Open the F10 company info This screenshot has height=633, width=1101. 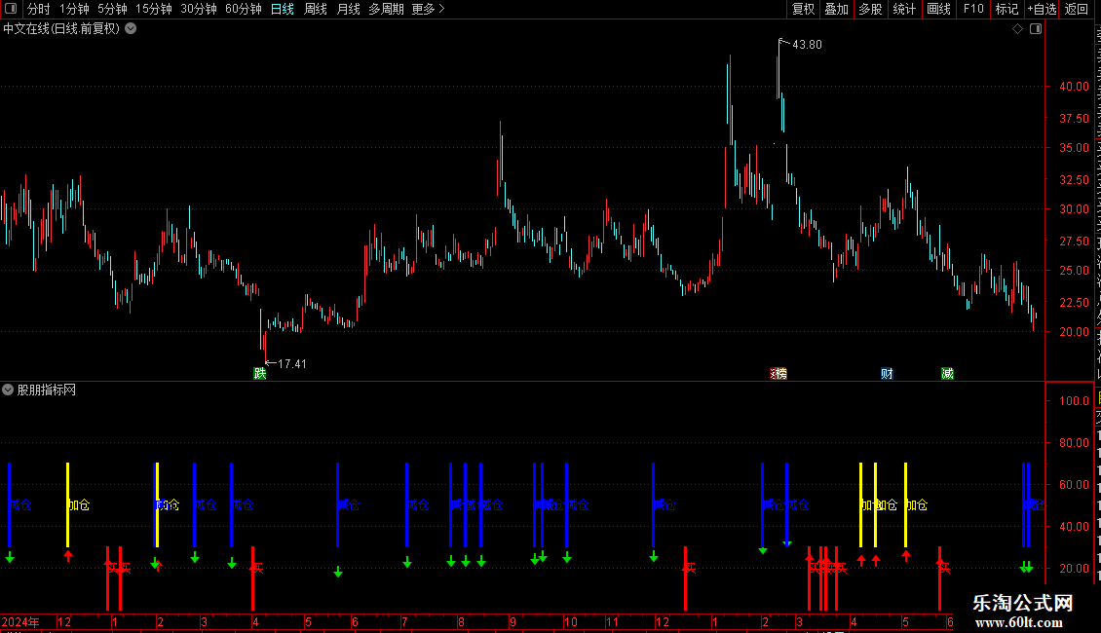[973, 9]
